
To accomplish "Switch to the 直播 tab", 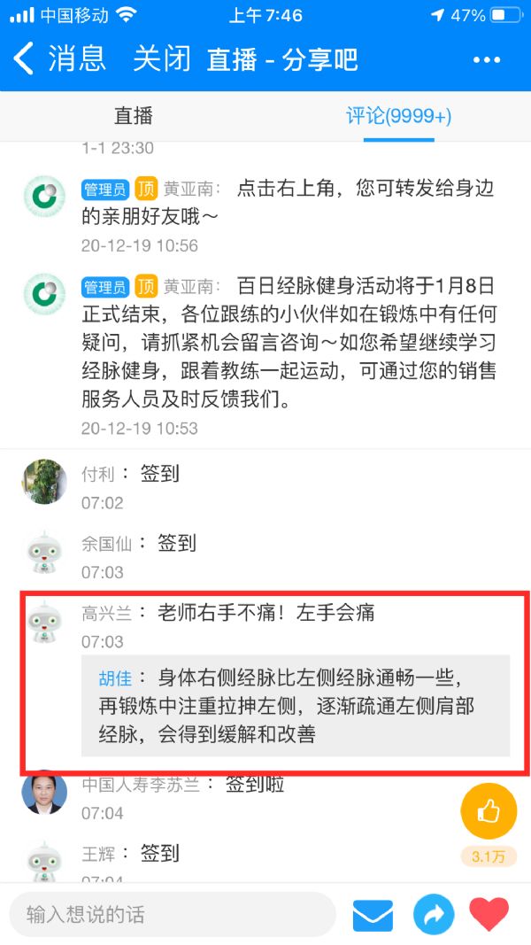I will [x=133, y=116].
